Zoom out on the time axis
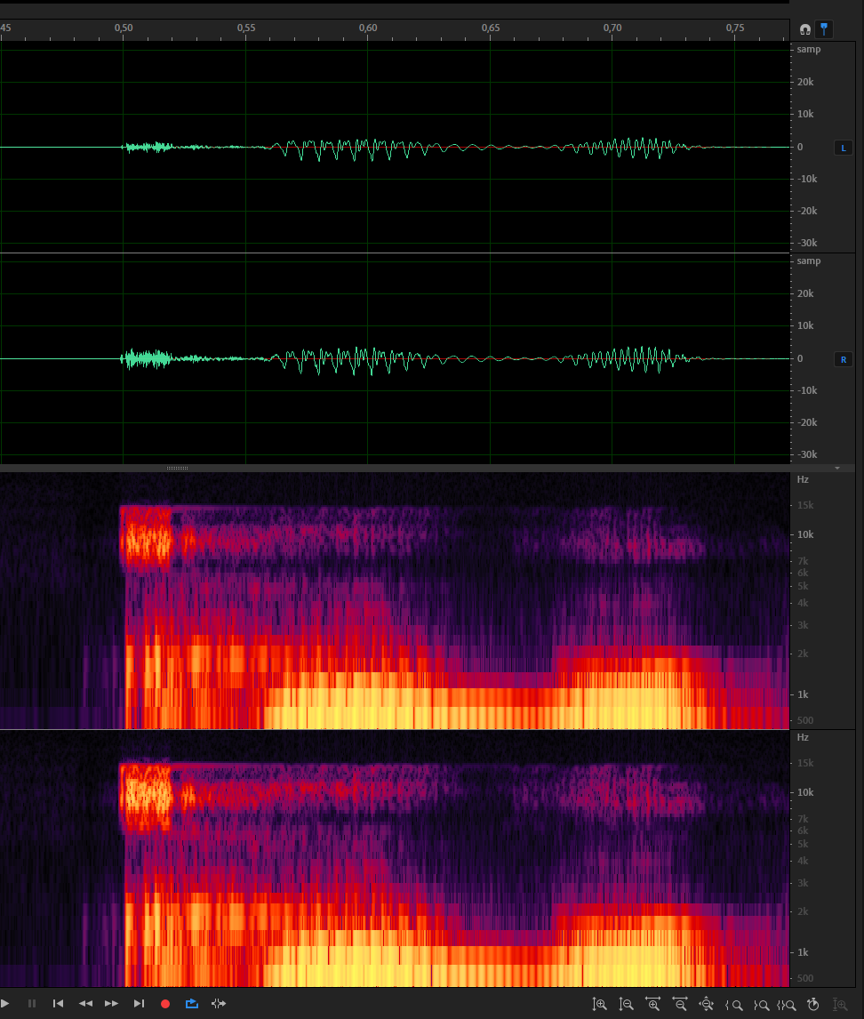Screen dimensions: 864x1019 [680, 1005]
